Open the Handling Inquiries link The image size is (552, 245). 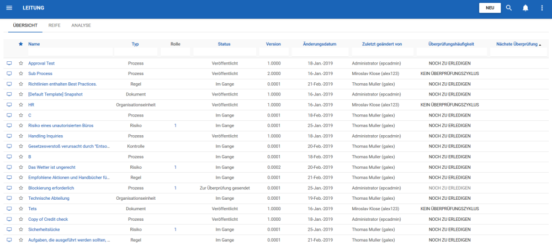click(45, 136)
